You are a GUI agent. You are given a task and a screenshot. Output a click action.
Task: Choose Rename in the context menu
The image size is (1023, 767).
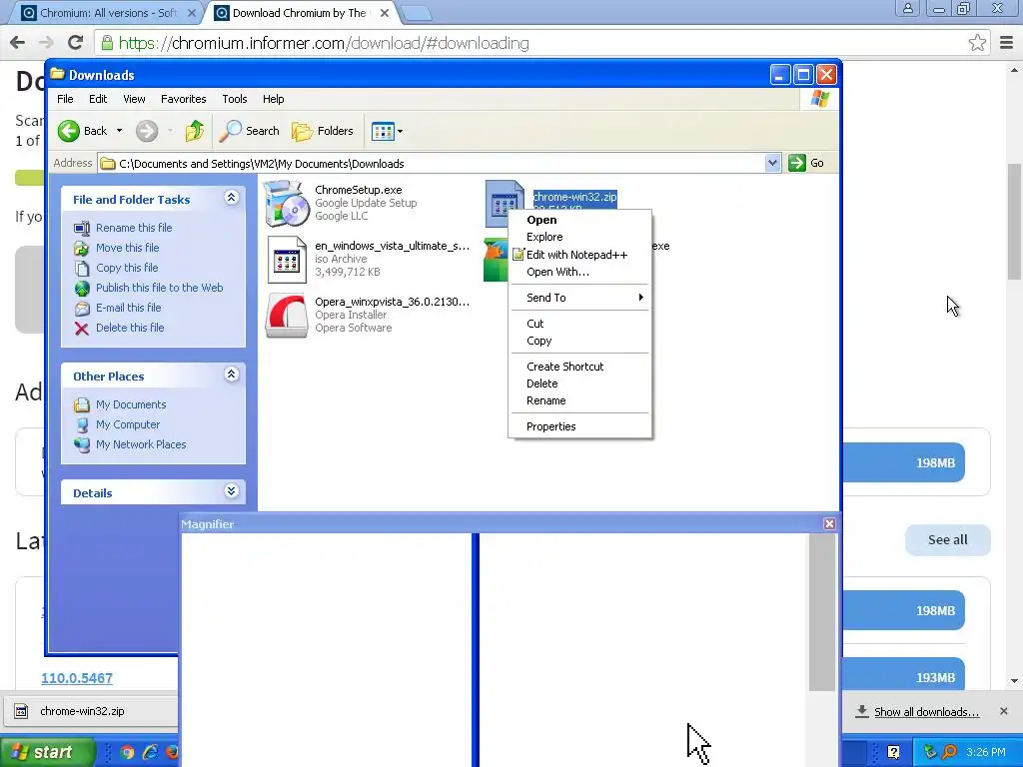click(x=580, y=400)
